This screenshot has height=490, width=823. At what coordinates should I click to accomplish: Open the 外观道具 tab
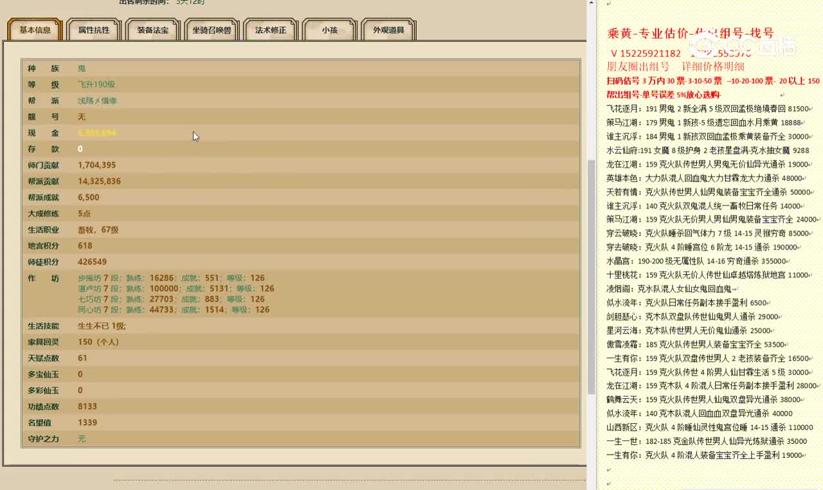pos(389,30)
